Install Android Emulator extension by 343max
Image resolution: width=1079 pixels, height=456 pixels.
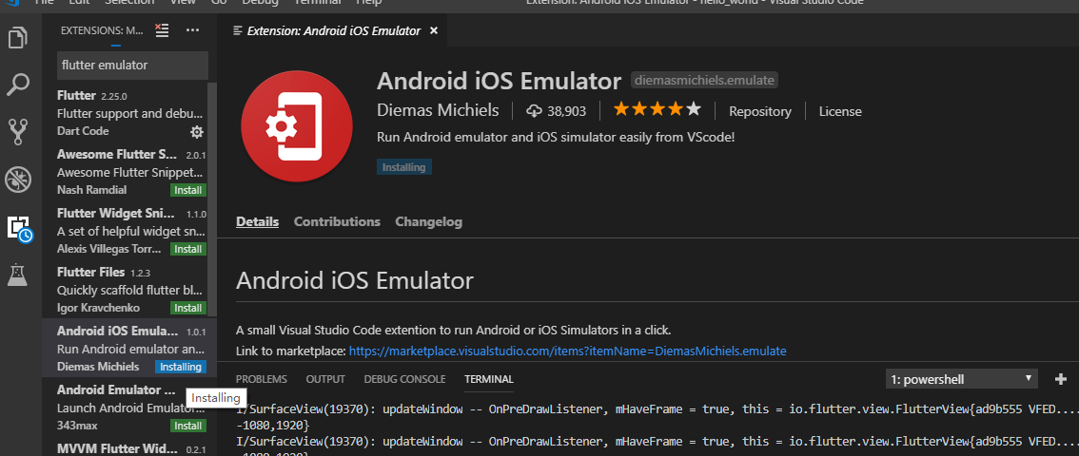click(x=188, y=426)
